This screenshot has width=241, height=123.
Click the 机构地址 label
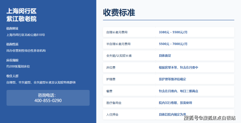pyautogui.click(x=12, y=29)
